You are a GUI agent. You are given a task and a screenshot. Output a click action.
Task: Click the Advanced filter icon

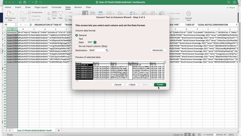click(x=66, y=20)
